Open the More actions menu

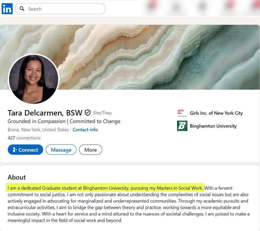pos(91,150)
